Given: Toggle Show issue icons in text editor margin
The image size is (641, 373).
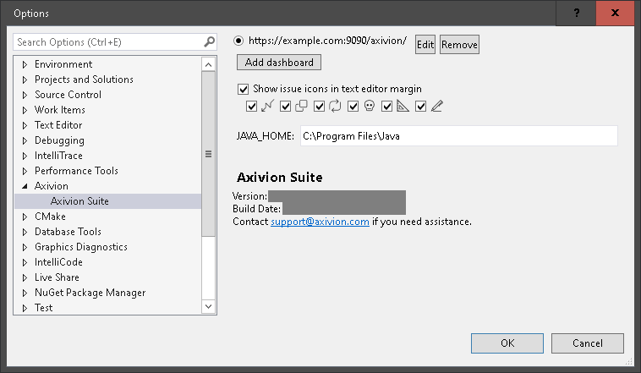Looking at the screenshot, I should 244,89.
